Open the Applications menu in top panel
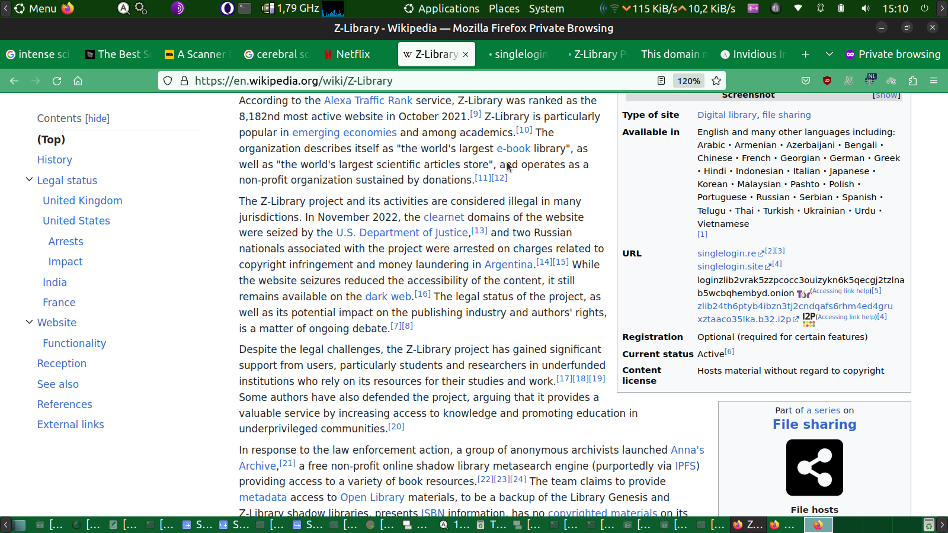 [x=441, y=9]
